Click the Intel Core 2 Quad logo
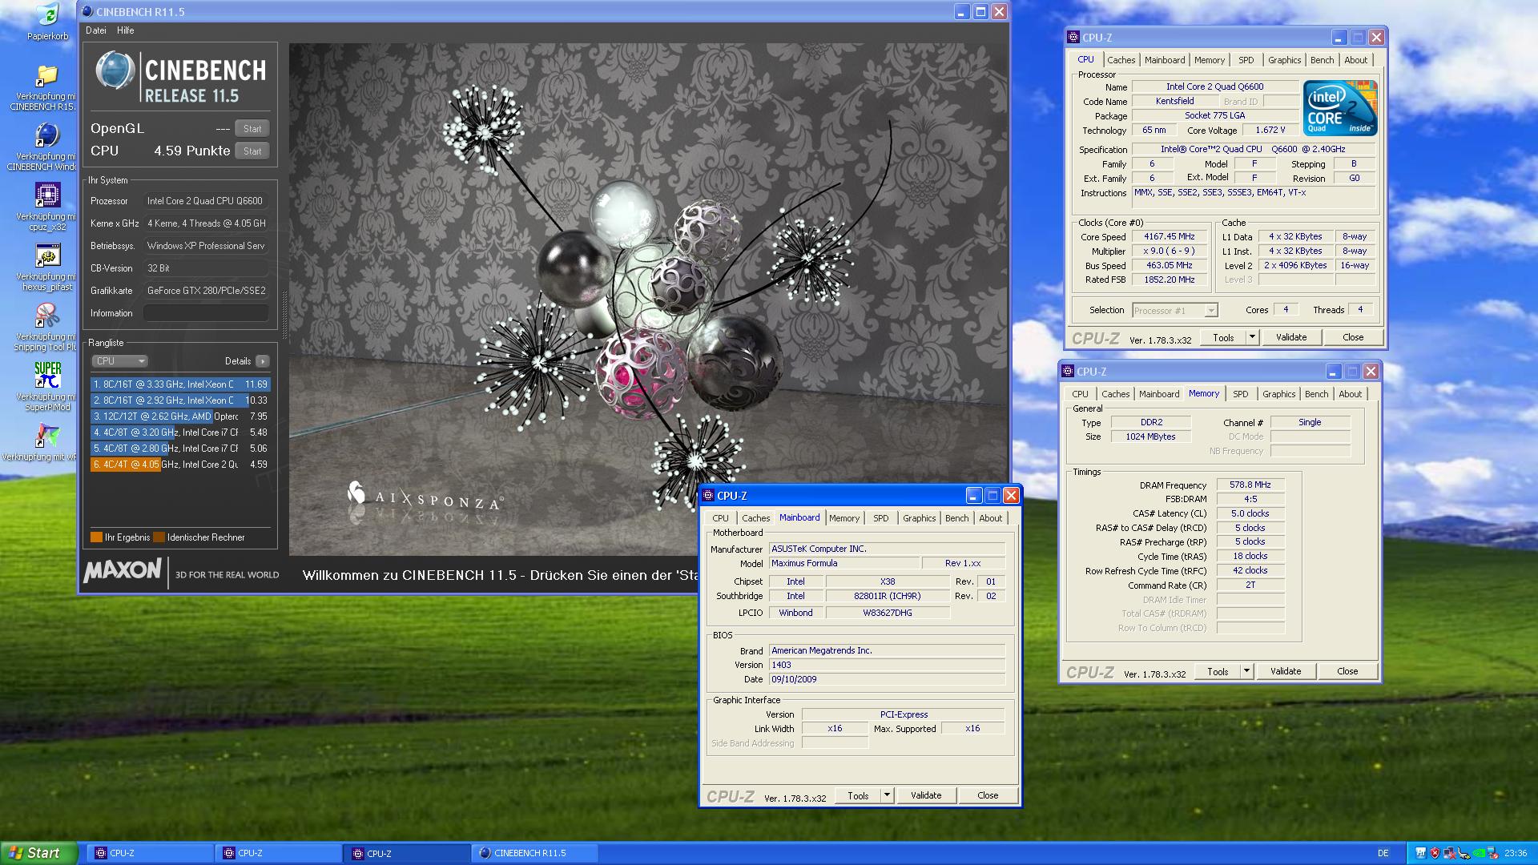This screenshot has height=865, width=1538. tap(1339, 107)
